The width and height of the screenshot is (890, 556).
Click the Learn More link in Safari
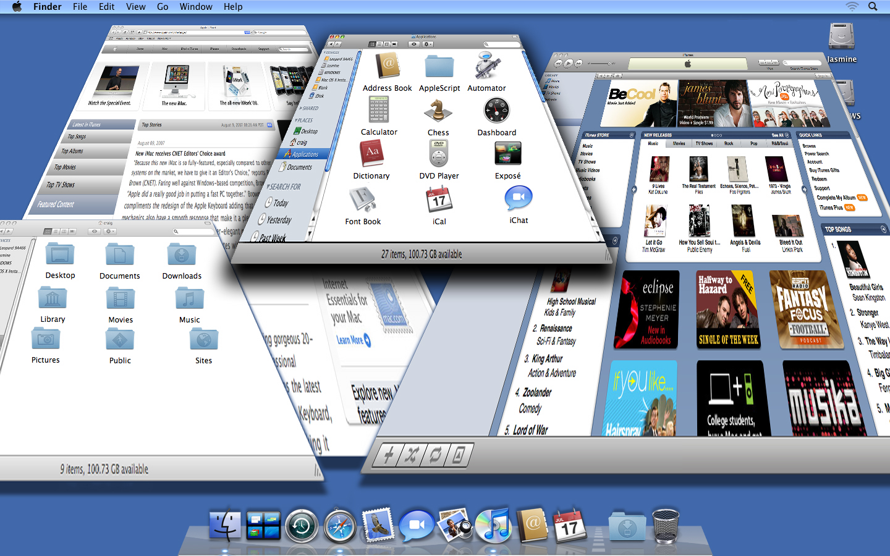coord(354,340)
